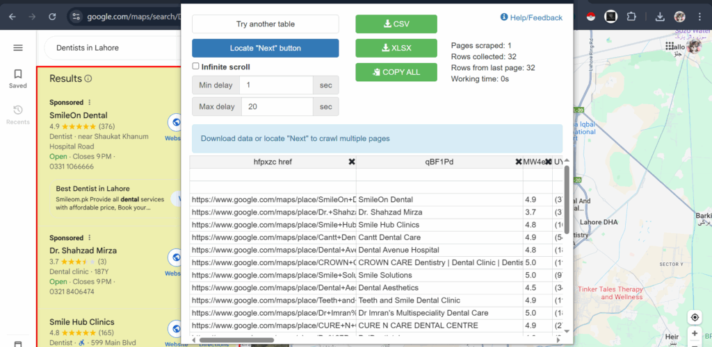Open the Google apps grid icon
Screen dimensions: 712x347
pyautogui.click(x=669, y=46)
